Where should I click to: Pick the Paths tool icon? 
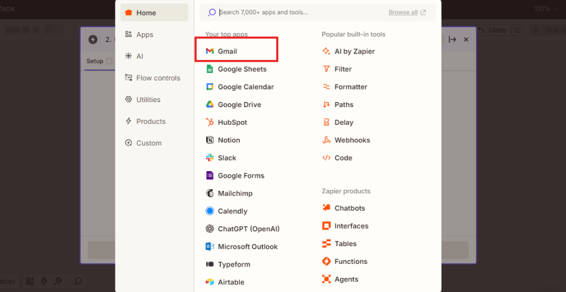[326, 104]
